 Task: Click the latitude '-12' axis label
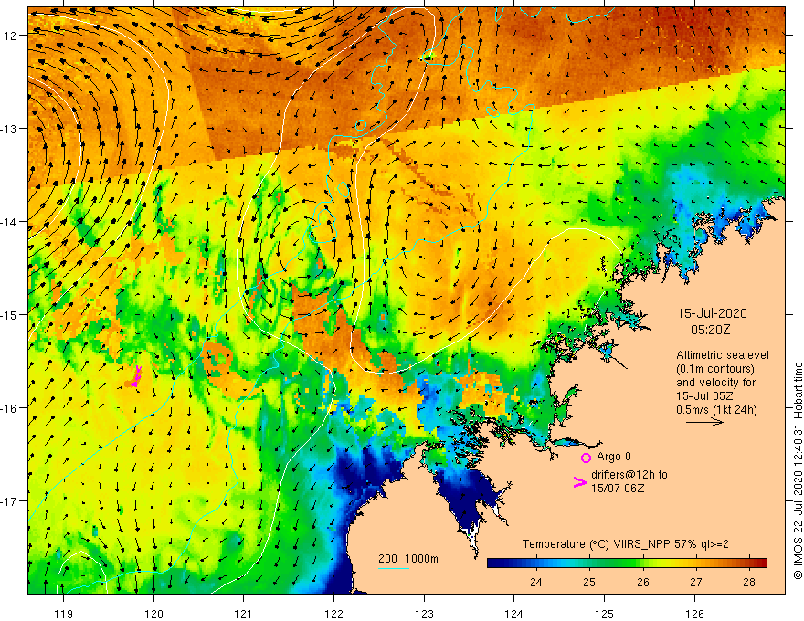click(x=9, y=36)
